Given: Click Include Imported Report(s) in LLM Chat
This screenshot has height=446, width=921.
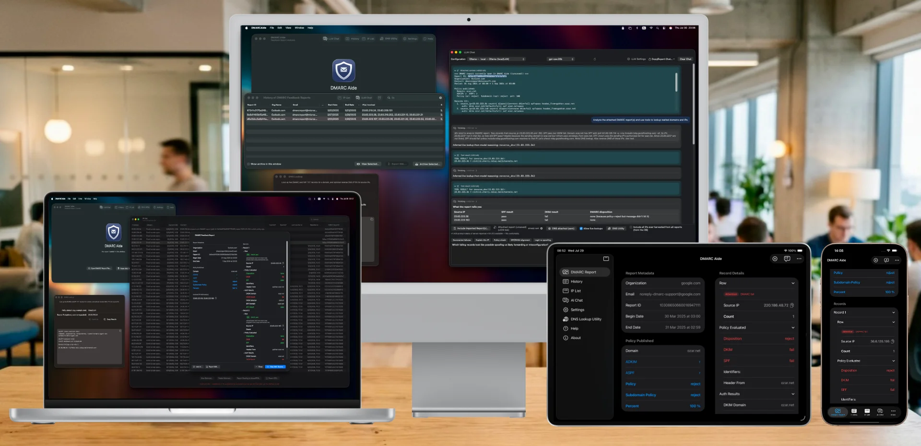Looking at the screenshot, I should pos(472,228).
